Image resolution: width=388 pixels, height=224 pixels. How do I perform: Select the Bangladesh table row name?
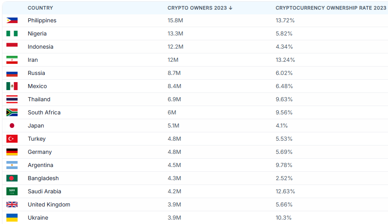click(x=43, y=178)
